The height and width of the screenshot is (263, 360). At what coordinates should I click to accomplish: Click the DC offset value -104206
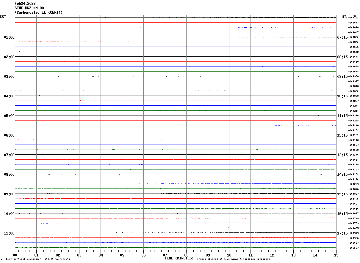coord(353,125)
